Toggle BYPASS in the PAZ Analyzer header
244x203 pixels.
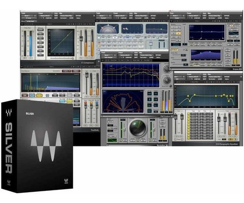pyautogui.click(x=158, y=55)
